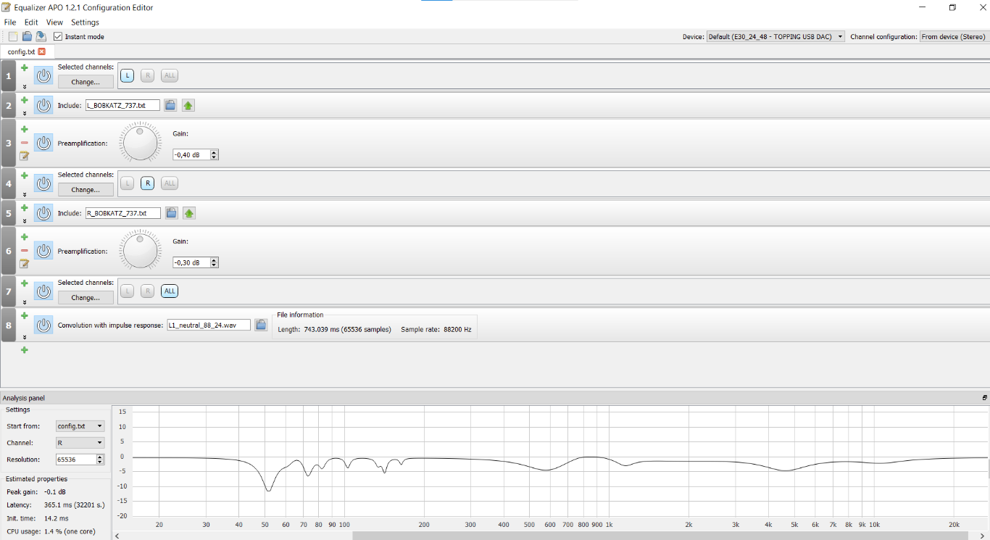Remove row 3 with red minus icon
990x540 pixels.
tap(24, 143)
